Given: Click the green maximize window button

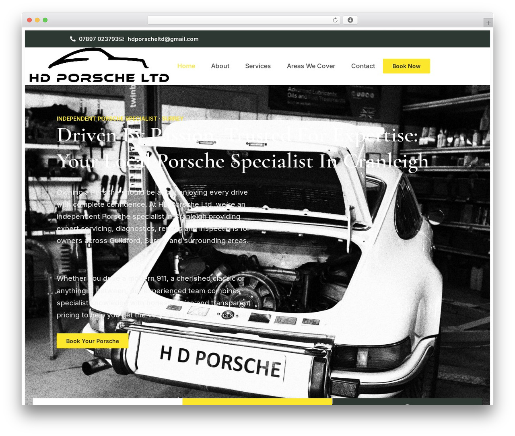Looking at the screenshot, I should point(45,20).
